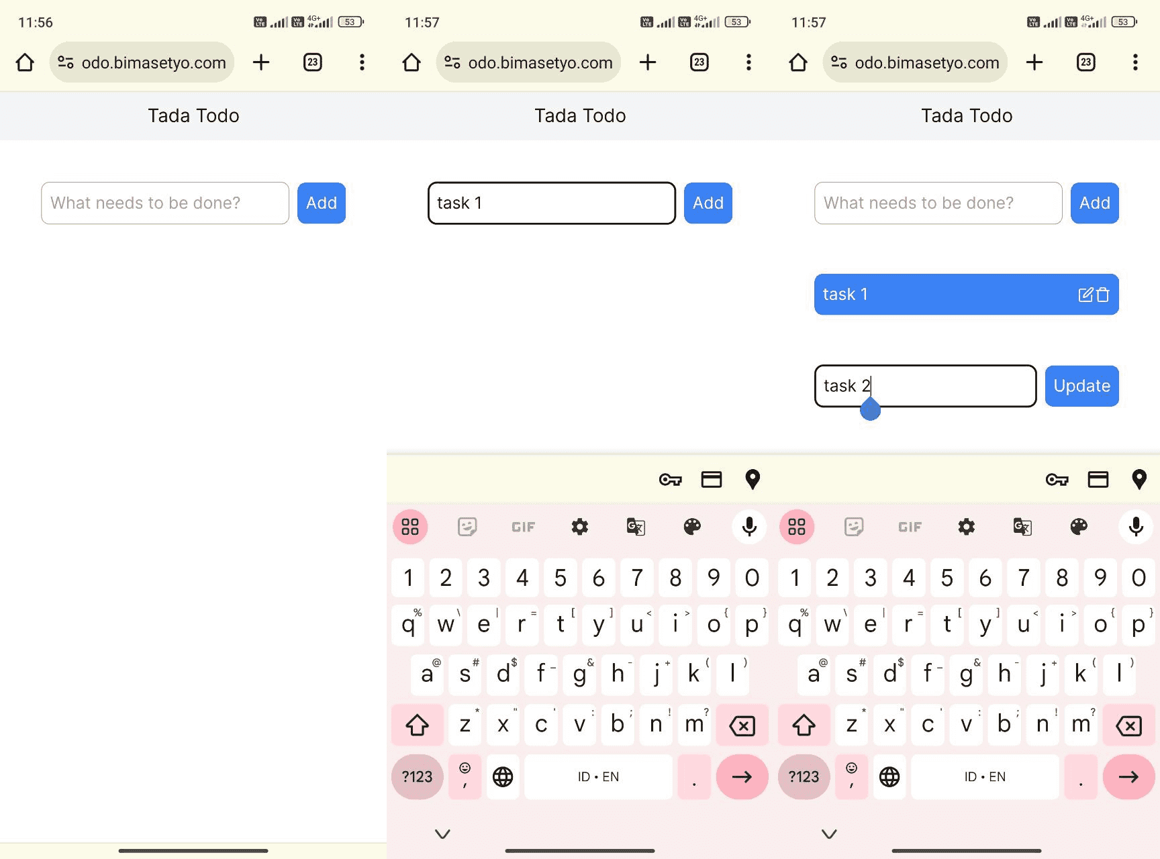Open the sticker tab on the keyboard below the "task 1" input
1160x859 pixels.
click(x=467, y=527)
